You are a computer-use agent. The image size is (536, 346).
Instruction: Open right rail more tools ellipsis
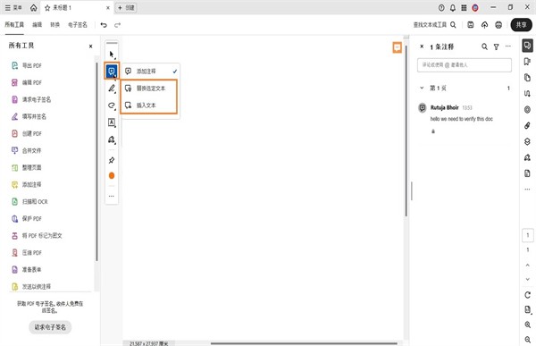tap(527, 189)
